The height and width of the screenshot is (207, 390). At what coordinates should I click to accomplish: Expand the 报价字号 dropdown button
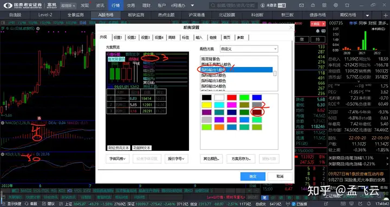(x=176, y=158)
